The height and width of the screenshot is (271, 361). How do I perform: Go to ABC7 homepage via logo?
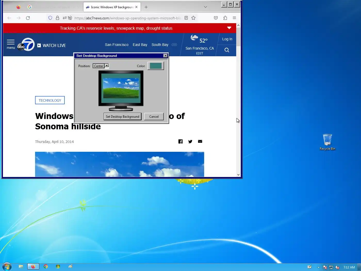(26, 44)
